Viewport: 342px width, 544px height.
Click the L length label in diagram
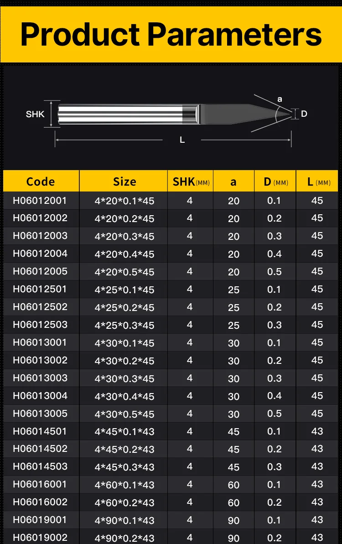click(x=182, y=140)
